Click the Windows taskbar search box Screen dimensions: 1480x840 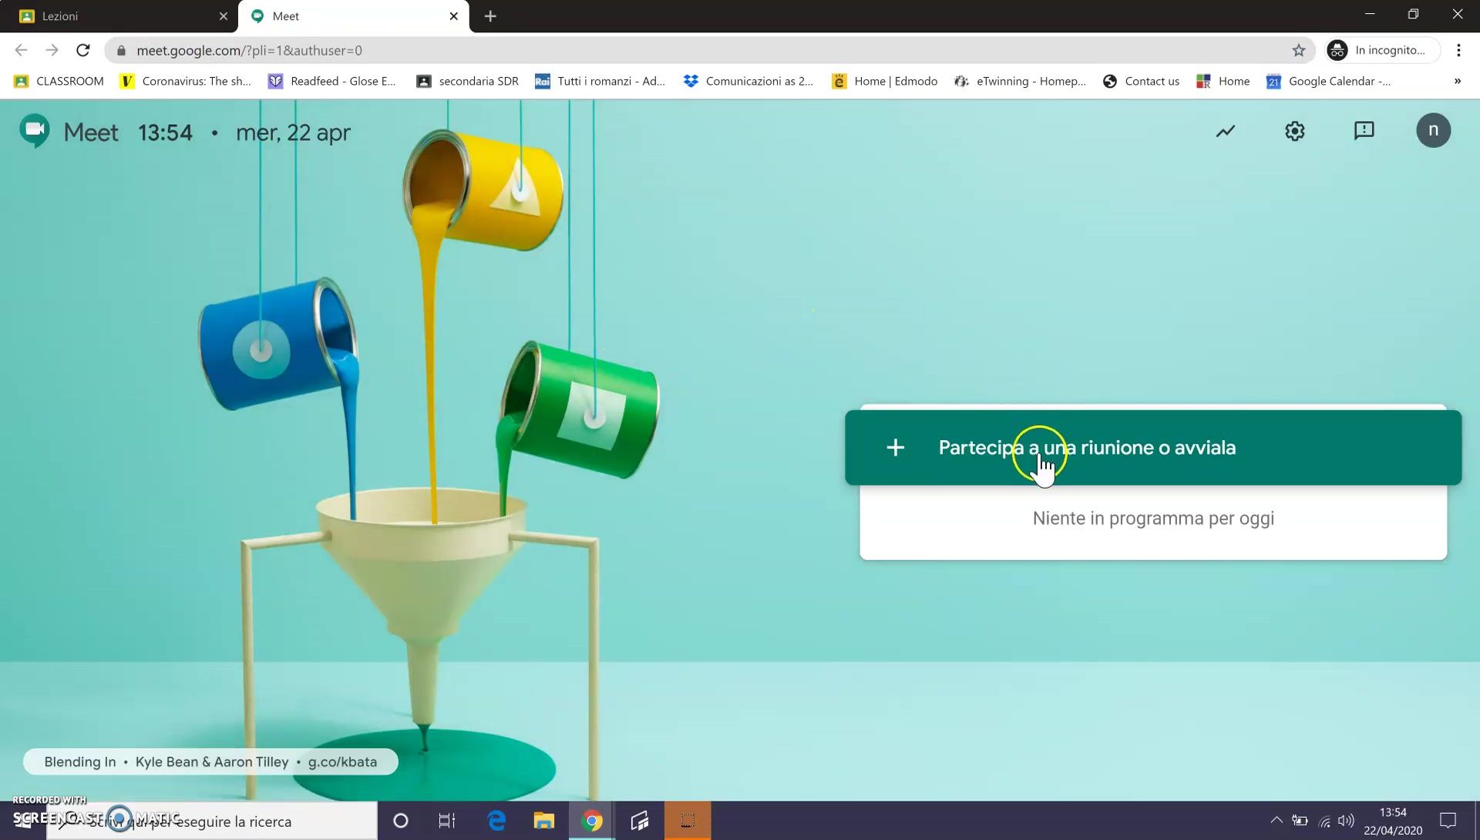[212, 822]
